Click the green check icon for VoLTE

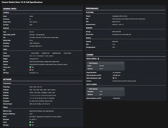(30, 122)
